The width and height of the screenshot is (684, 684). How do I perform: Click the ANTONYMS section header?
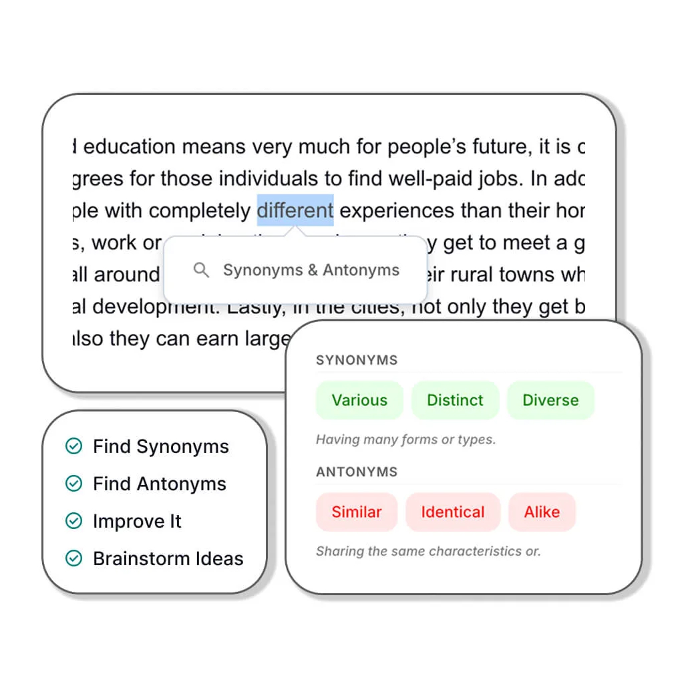tap(357, 472)
